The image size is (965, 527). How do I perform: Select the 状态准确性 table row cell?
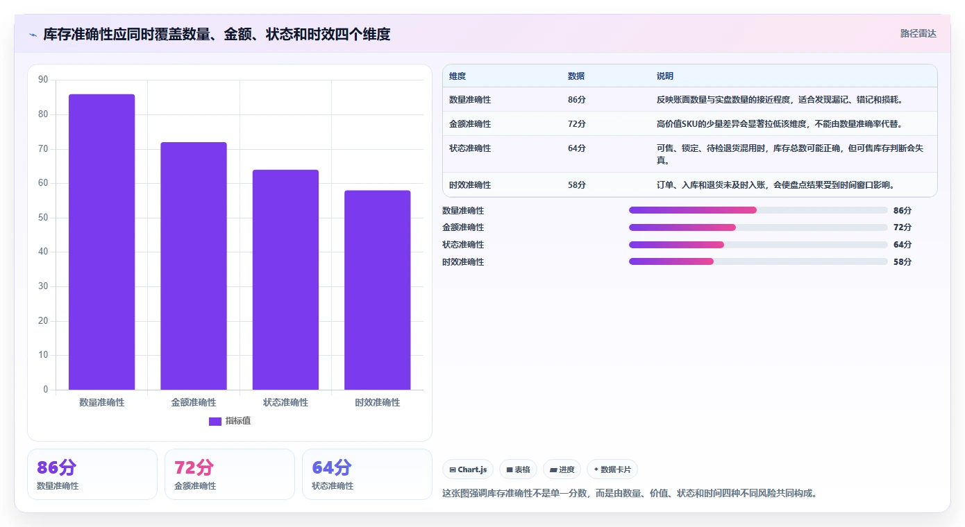pos(470,148)
